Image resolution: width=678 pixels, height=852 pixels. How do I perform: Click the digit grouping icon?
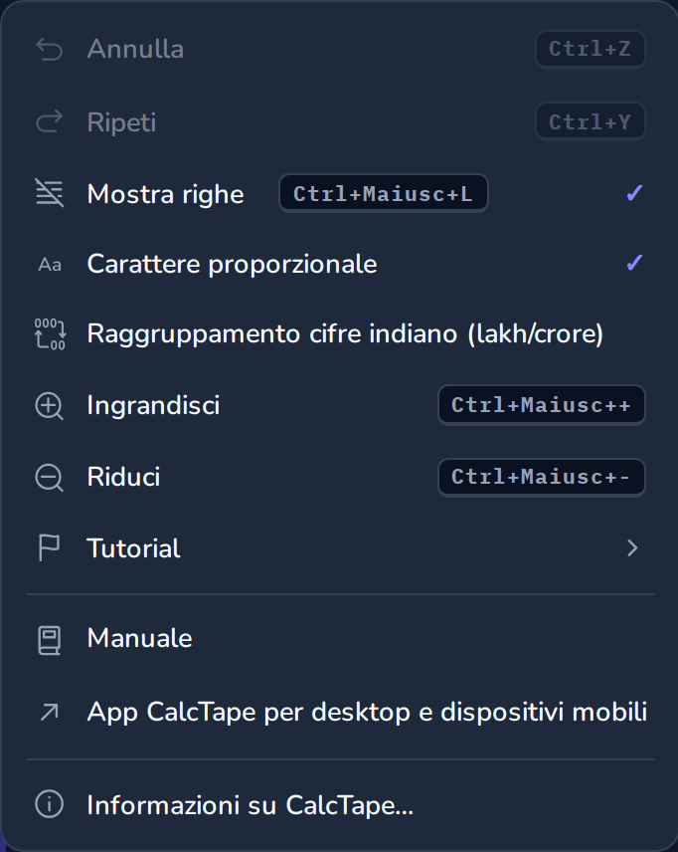click(x=50, y=333)
